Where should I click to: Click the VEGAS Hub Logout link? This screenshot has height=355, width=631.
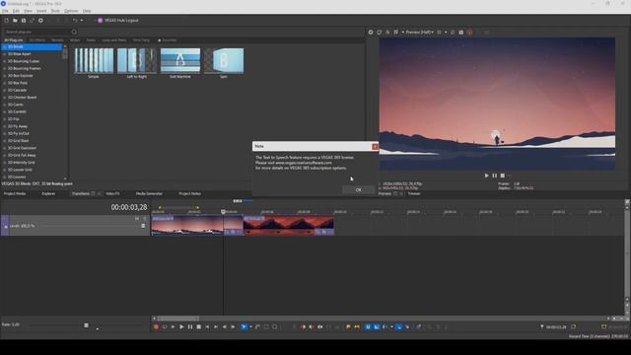tap(121, 20)
